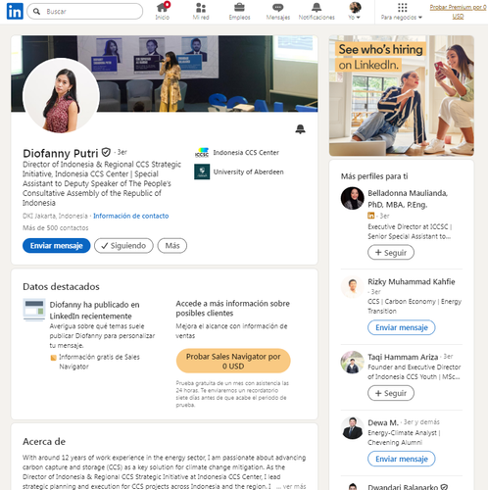Expand About text with ver más
The image size is (488, 490).
[x=294, y=486]
